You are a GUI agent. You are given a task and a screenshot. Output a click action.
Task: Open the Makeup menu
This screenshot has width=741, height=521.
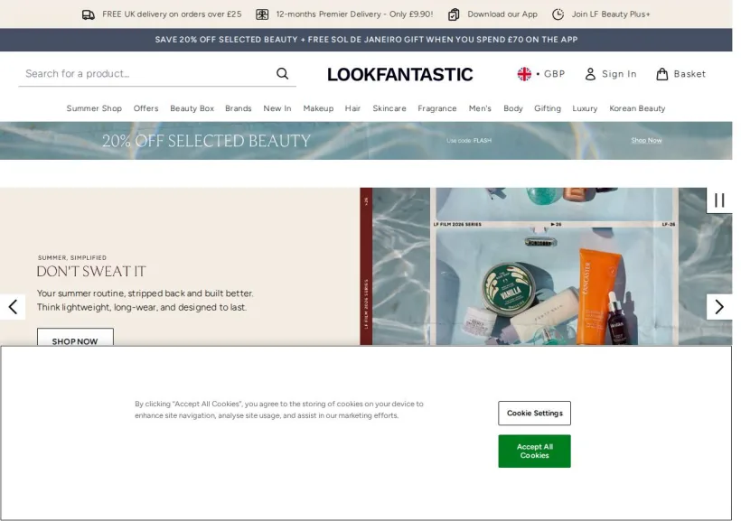tap(318, 108)
